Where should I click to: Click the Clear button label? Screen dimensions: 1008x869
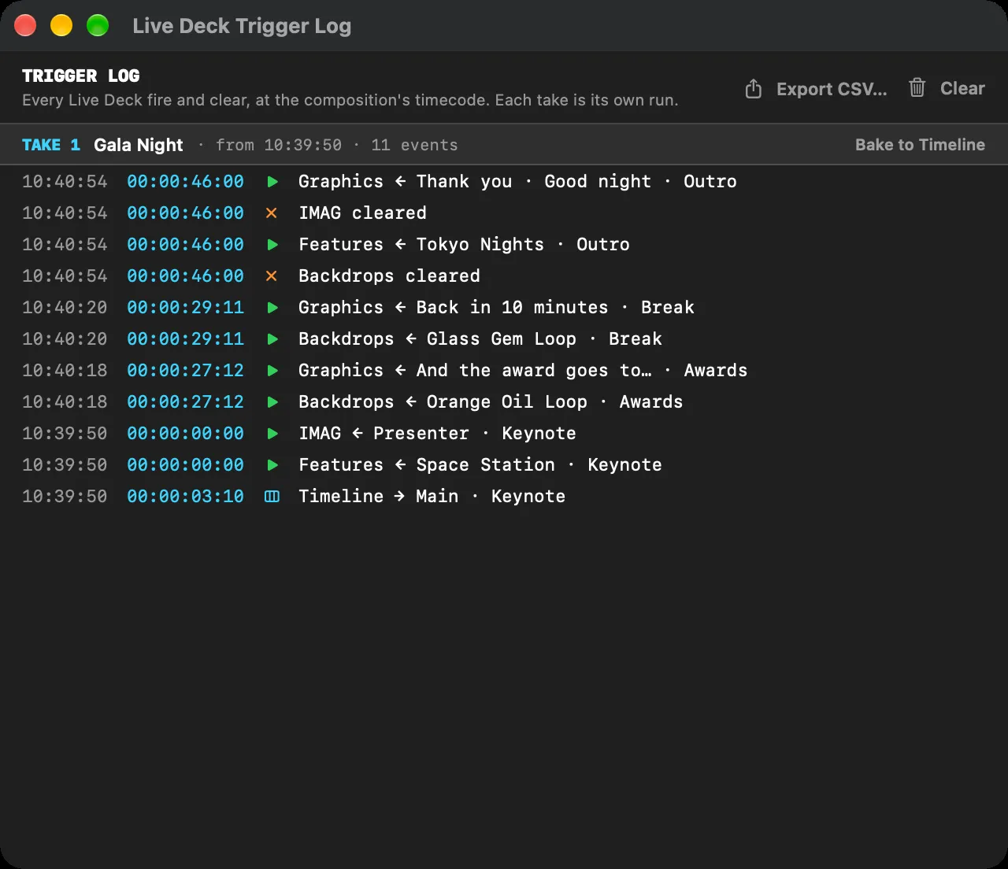click(x=962, y=88)
